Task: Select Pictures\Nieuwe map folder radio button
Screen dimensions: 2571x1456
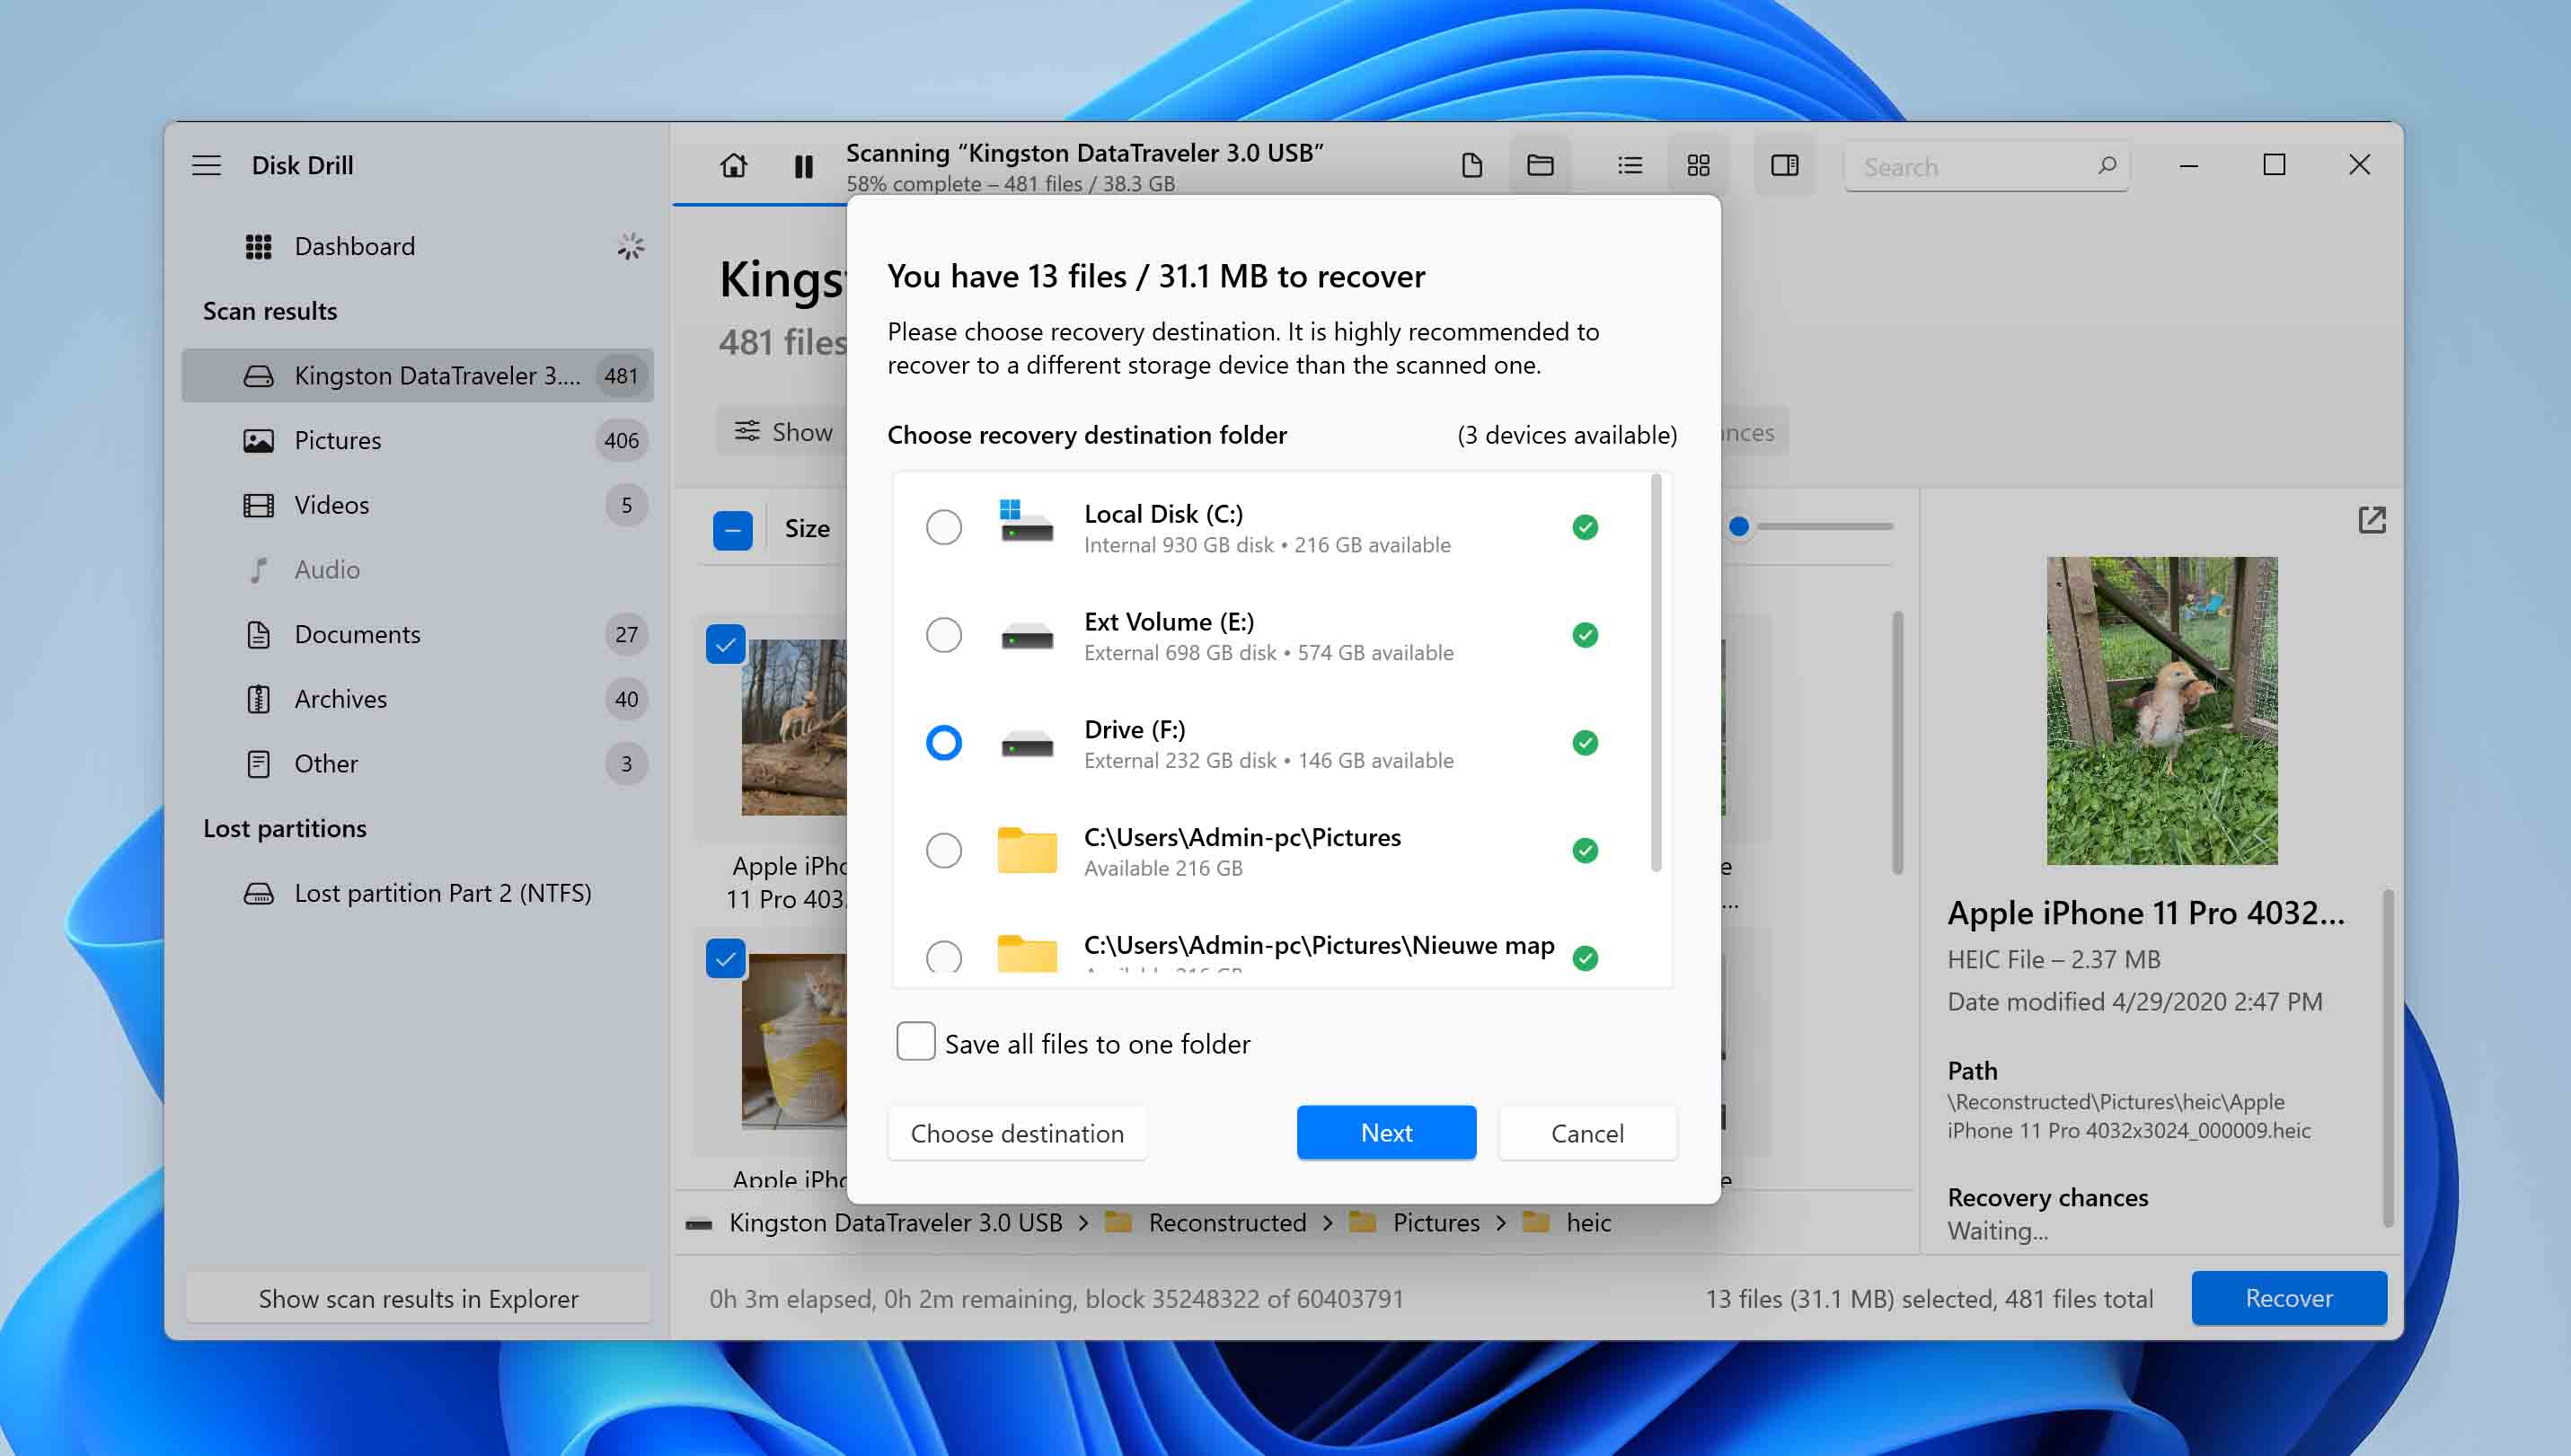Action: click(943, 957)
